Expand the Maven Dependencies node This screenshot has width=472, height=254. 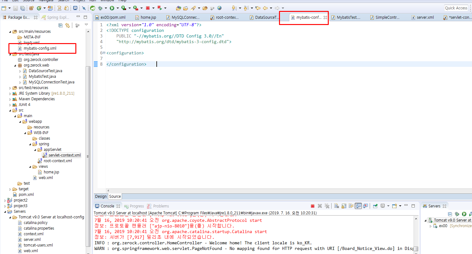[x=10, y=99]
